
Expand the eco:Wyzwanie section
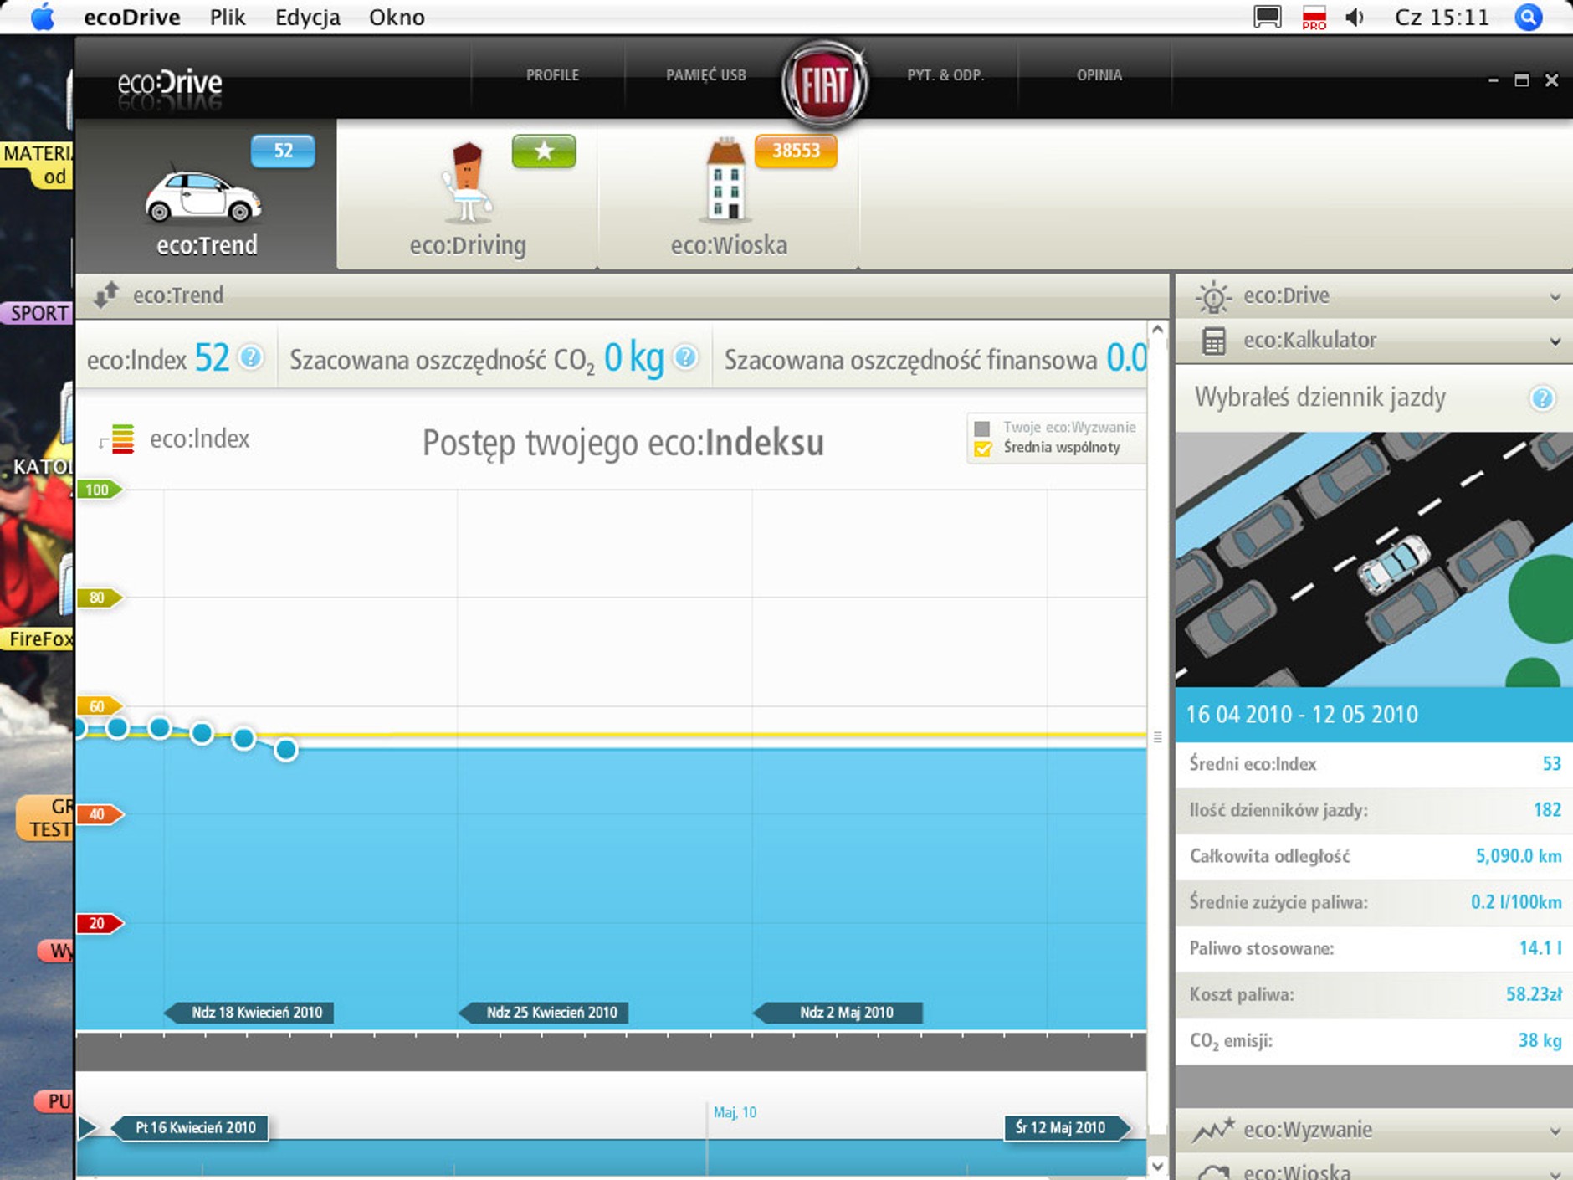tap(1554, 1131)
